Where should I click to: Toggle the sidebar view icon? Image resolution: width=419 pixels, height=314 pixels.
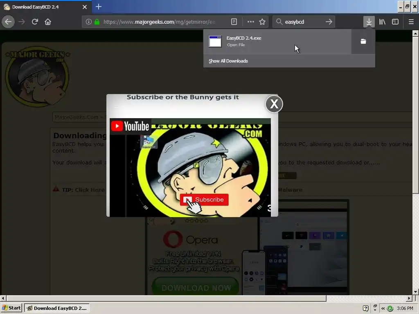[x=395, y=22]
